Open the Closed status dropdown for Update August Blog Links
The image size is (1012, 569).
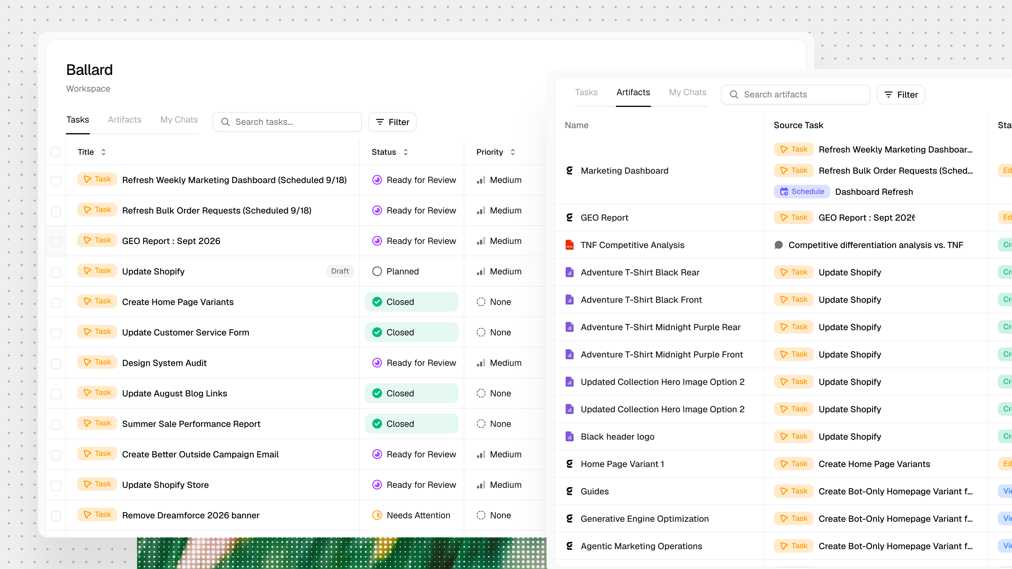click(411, 393)
